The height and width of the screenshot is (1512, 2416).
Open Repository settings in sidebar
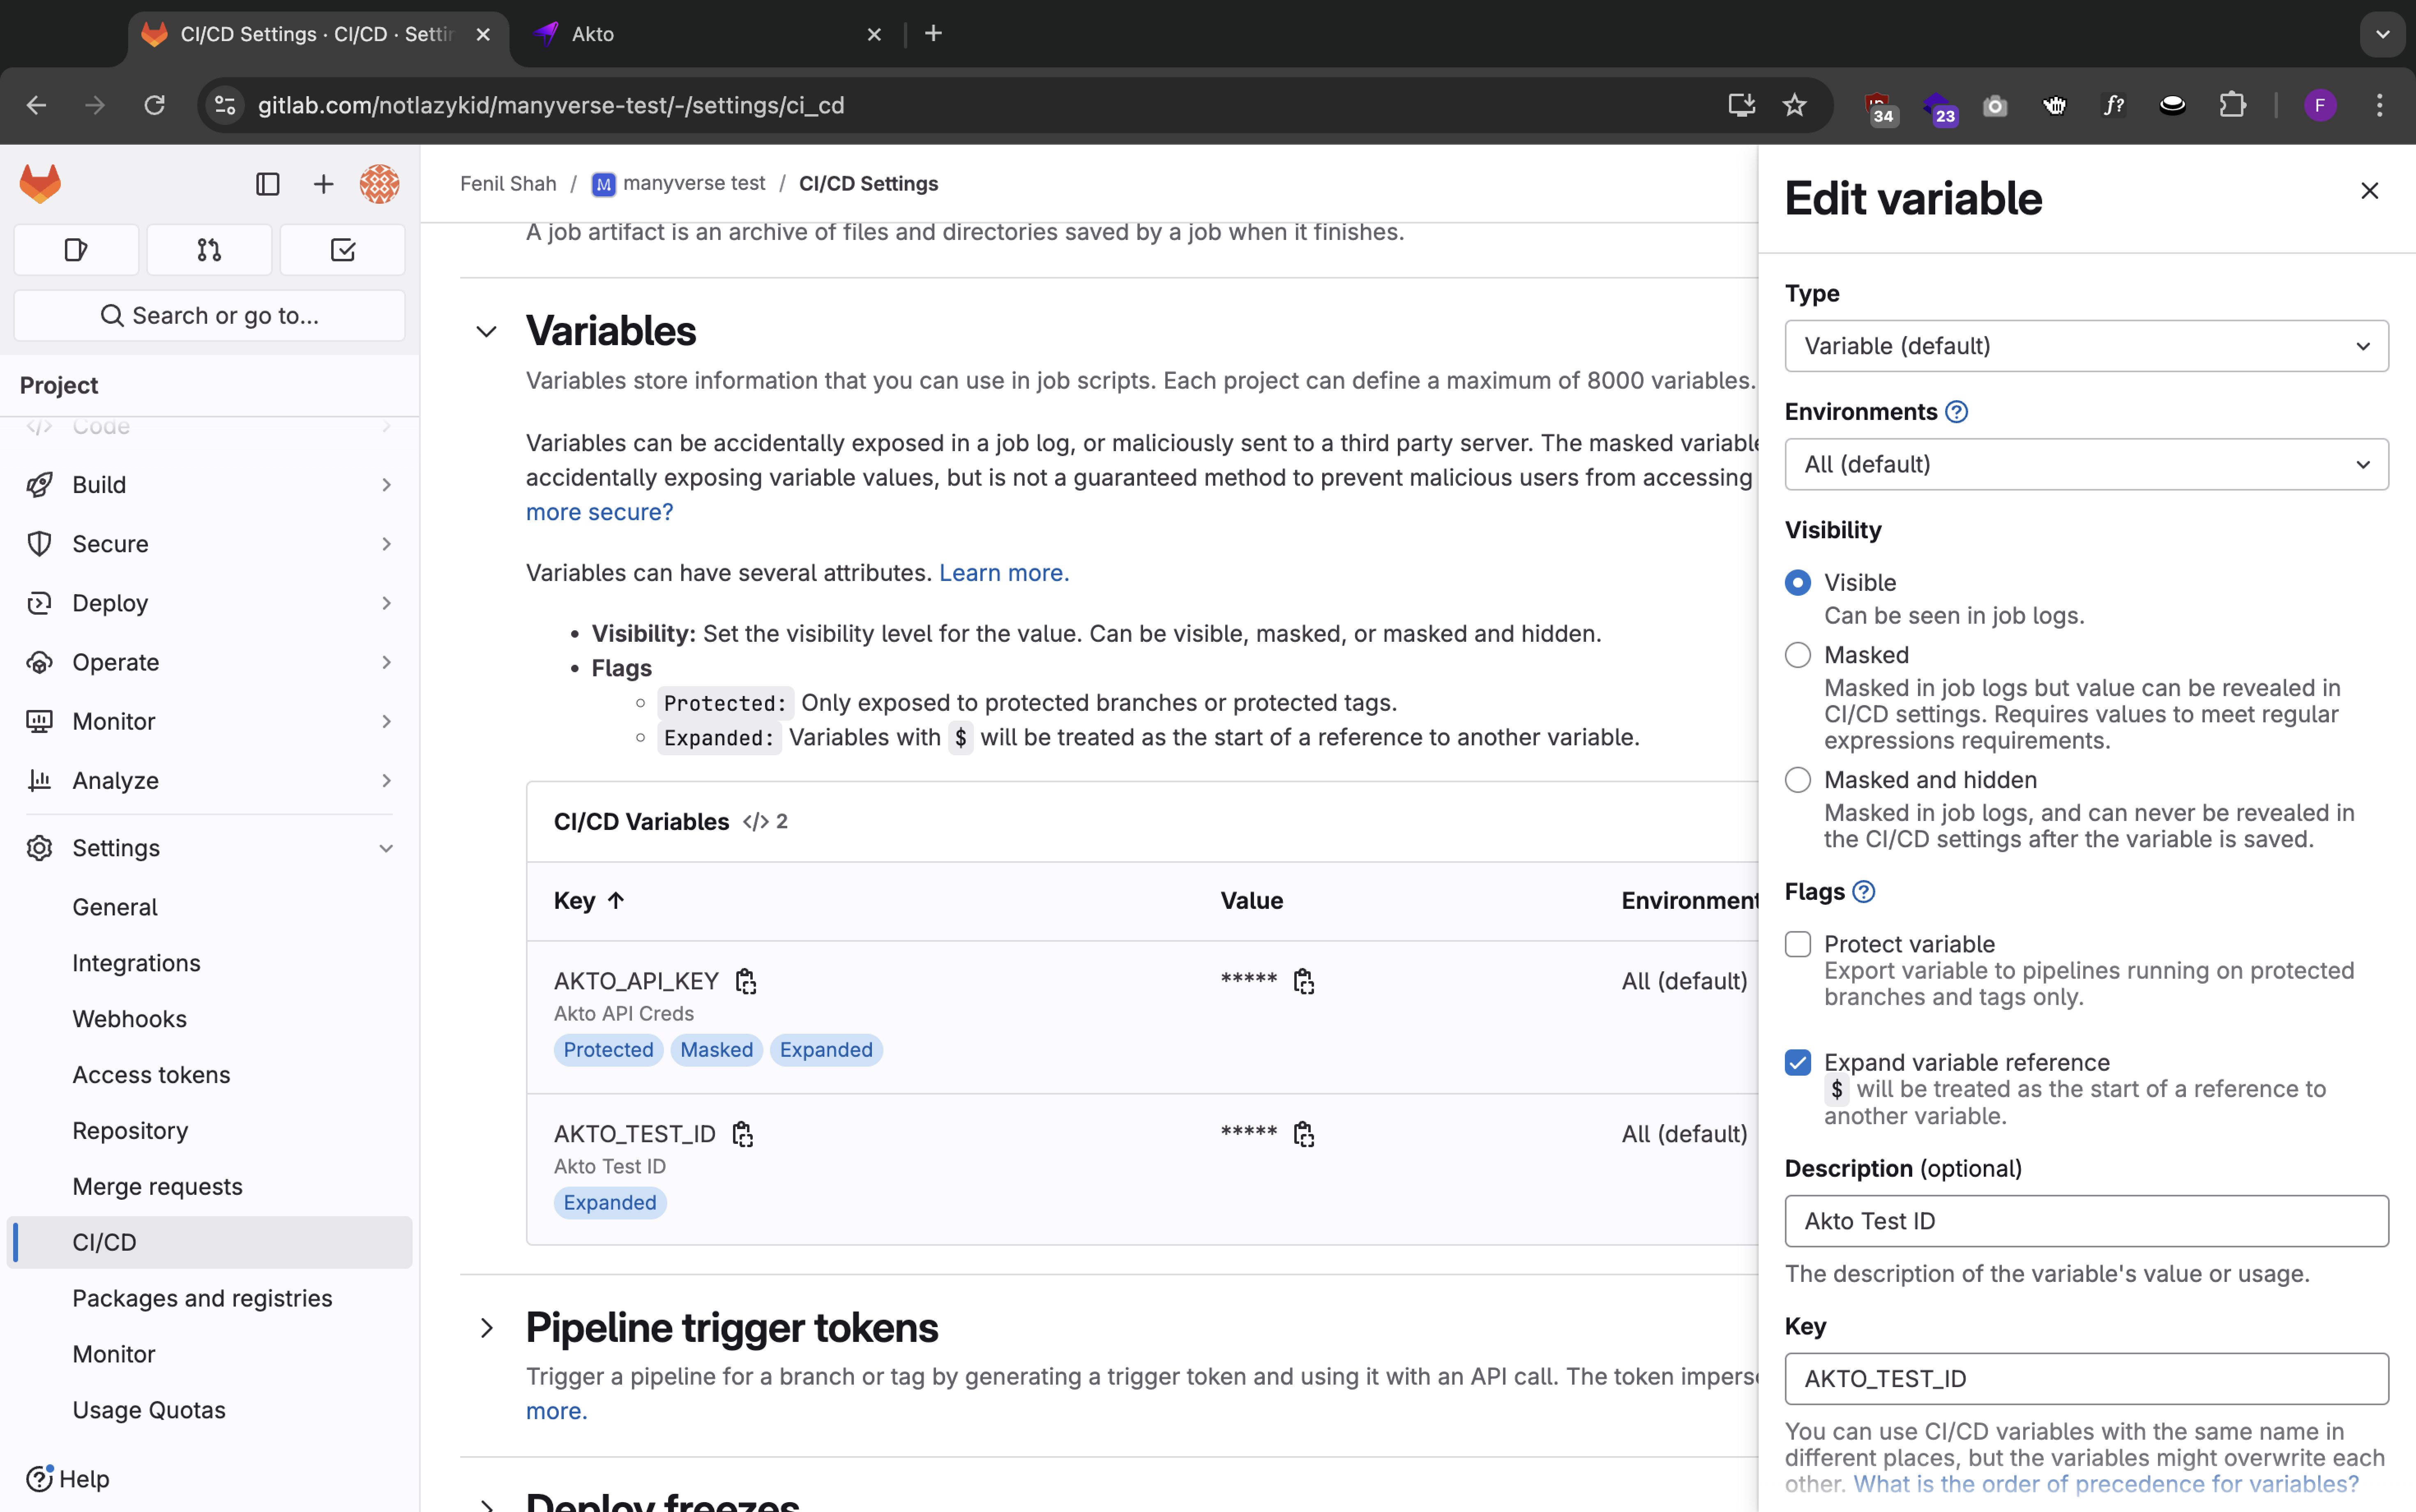[x=130, y=1130]
